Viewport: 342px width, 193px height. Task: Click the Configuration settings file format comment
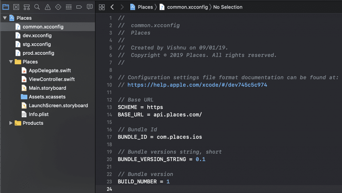point(228,77)
